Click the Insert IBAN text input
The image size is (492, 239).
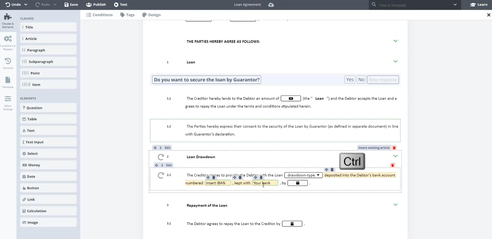point(217,183)
